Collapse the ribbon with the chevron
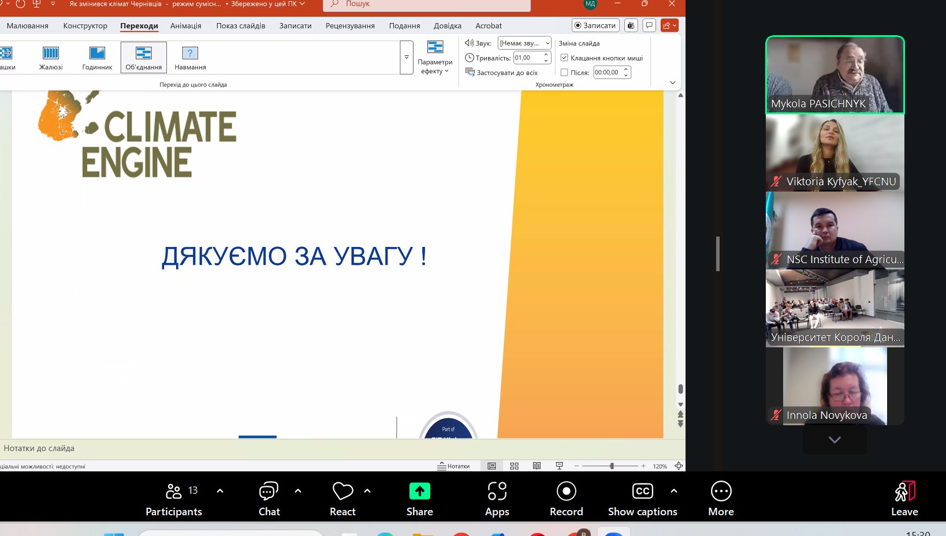 (x=672, y=83)
